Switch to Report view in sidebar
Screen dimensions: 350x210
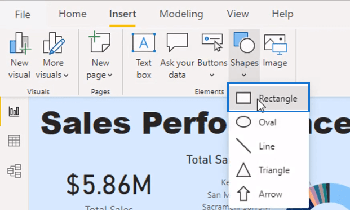tap(14, 111)
